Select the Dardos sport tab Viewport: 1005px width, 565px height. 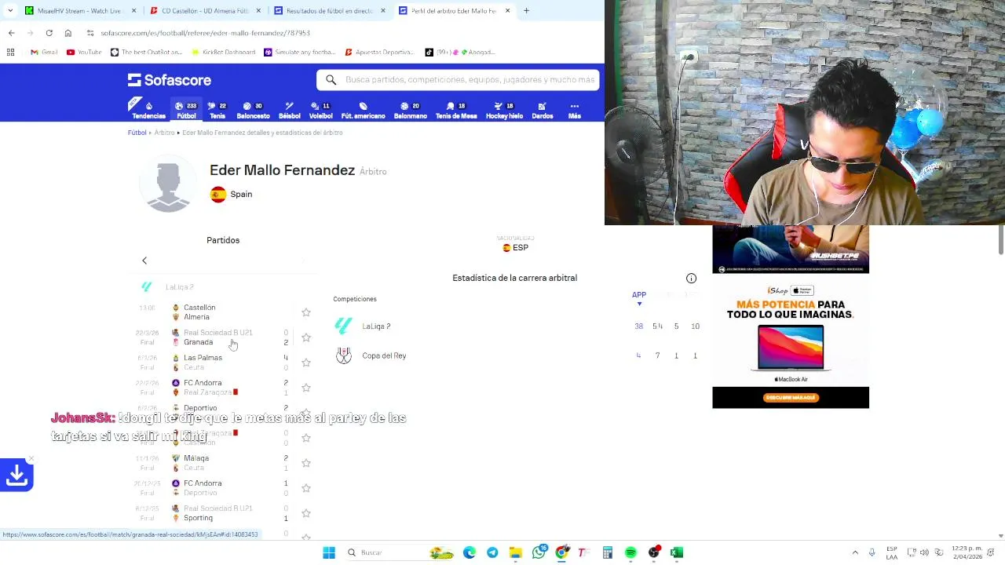tap(543, 110)
